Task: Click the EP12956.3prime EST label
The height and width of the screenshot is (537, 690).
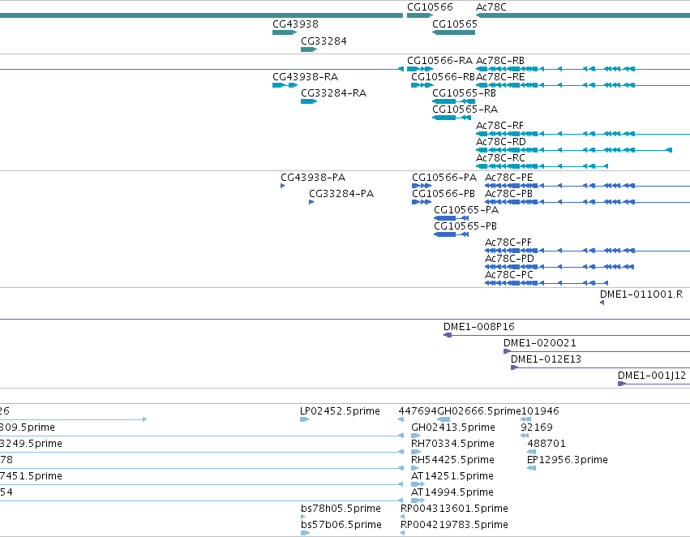Action: tap(568, 460)
